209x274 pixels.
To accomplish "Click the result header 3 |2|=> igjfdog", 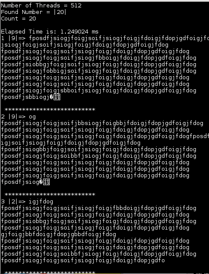I will pyautogui.click(x=27, y=202).
